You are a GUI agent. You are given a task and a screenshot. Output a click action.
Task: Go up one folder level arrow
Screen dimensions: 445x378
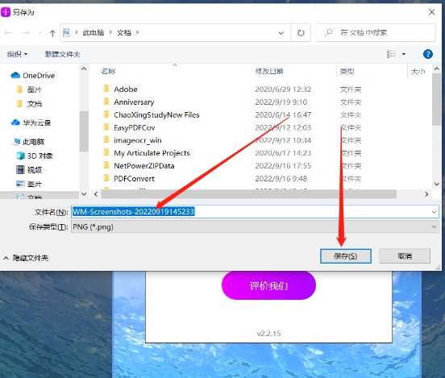52,33
